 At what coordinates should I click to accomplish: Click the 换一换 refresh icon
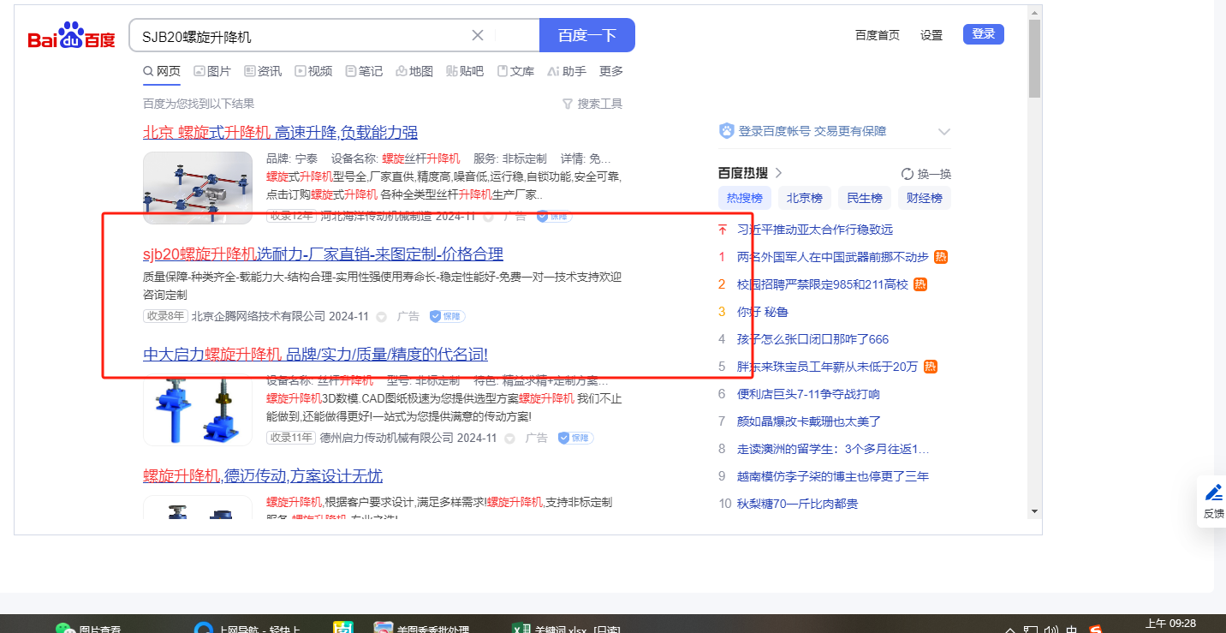pos(908,174)
